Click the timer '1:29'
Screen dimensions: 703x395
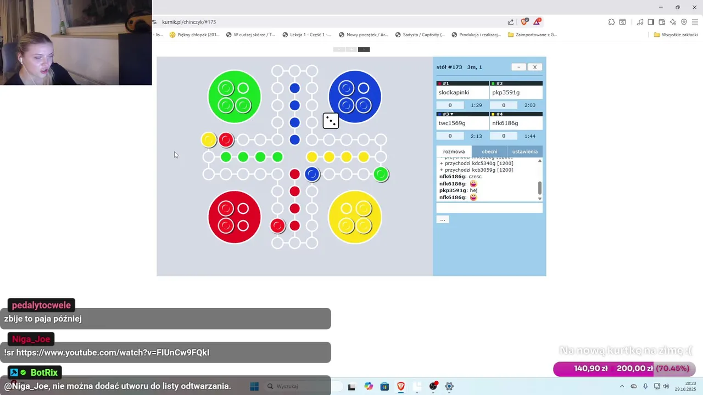[476, 105]
